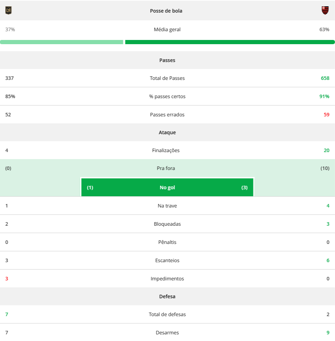Click the Bloqueadas row label
The image size is (335, 341).
167,224
